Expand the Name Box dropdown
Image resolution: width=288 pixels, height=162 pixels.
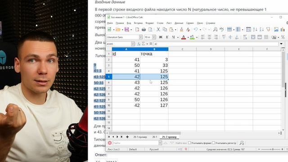point(133,44)
